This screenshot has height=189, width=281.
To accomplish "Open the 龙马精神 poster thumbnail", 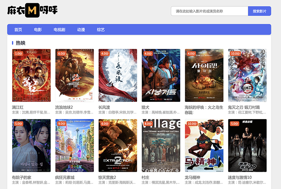I will pos(204,145).
